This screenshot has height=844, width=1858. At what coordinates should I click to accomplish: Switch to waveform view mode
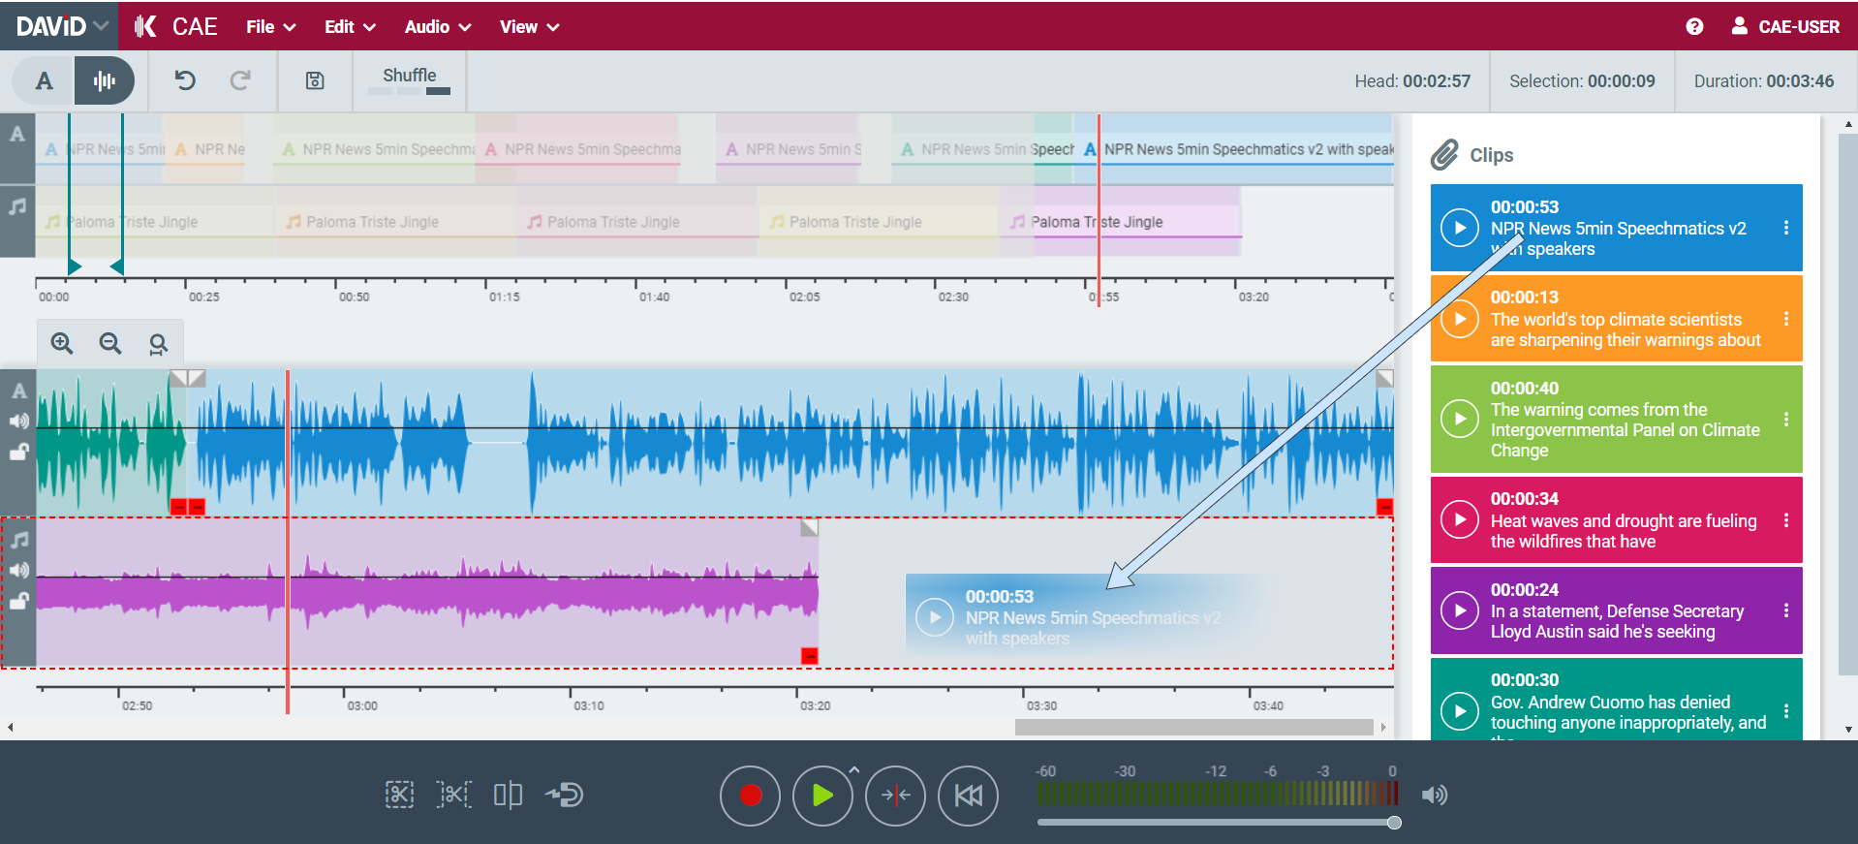[104, 80]
